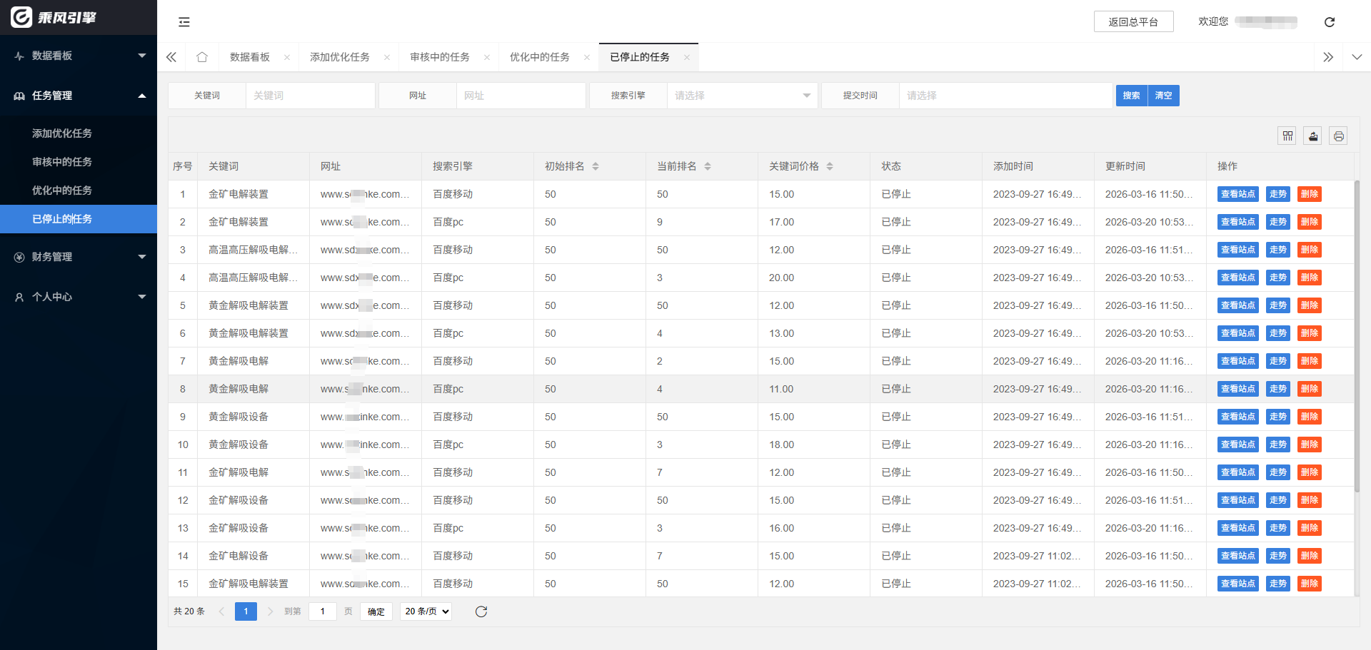Open 添加优化任务 in the sidebar
The height and width of the screenshot is (650, 1371).
tap(62, 133)
